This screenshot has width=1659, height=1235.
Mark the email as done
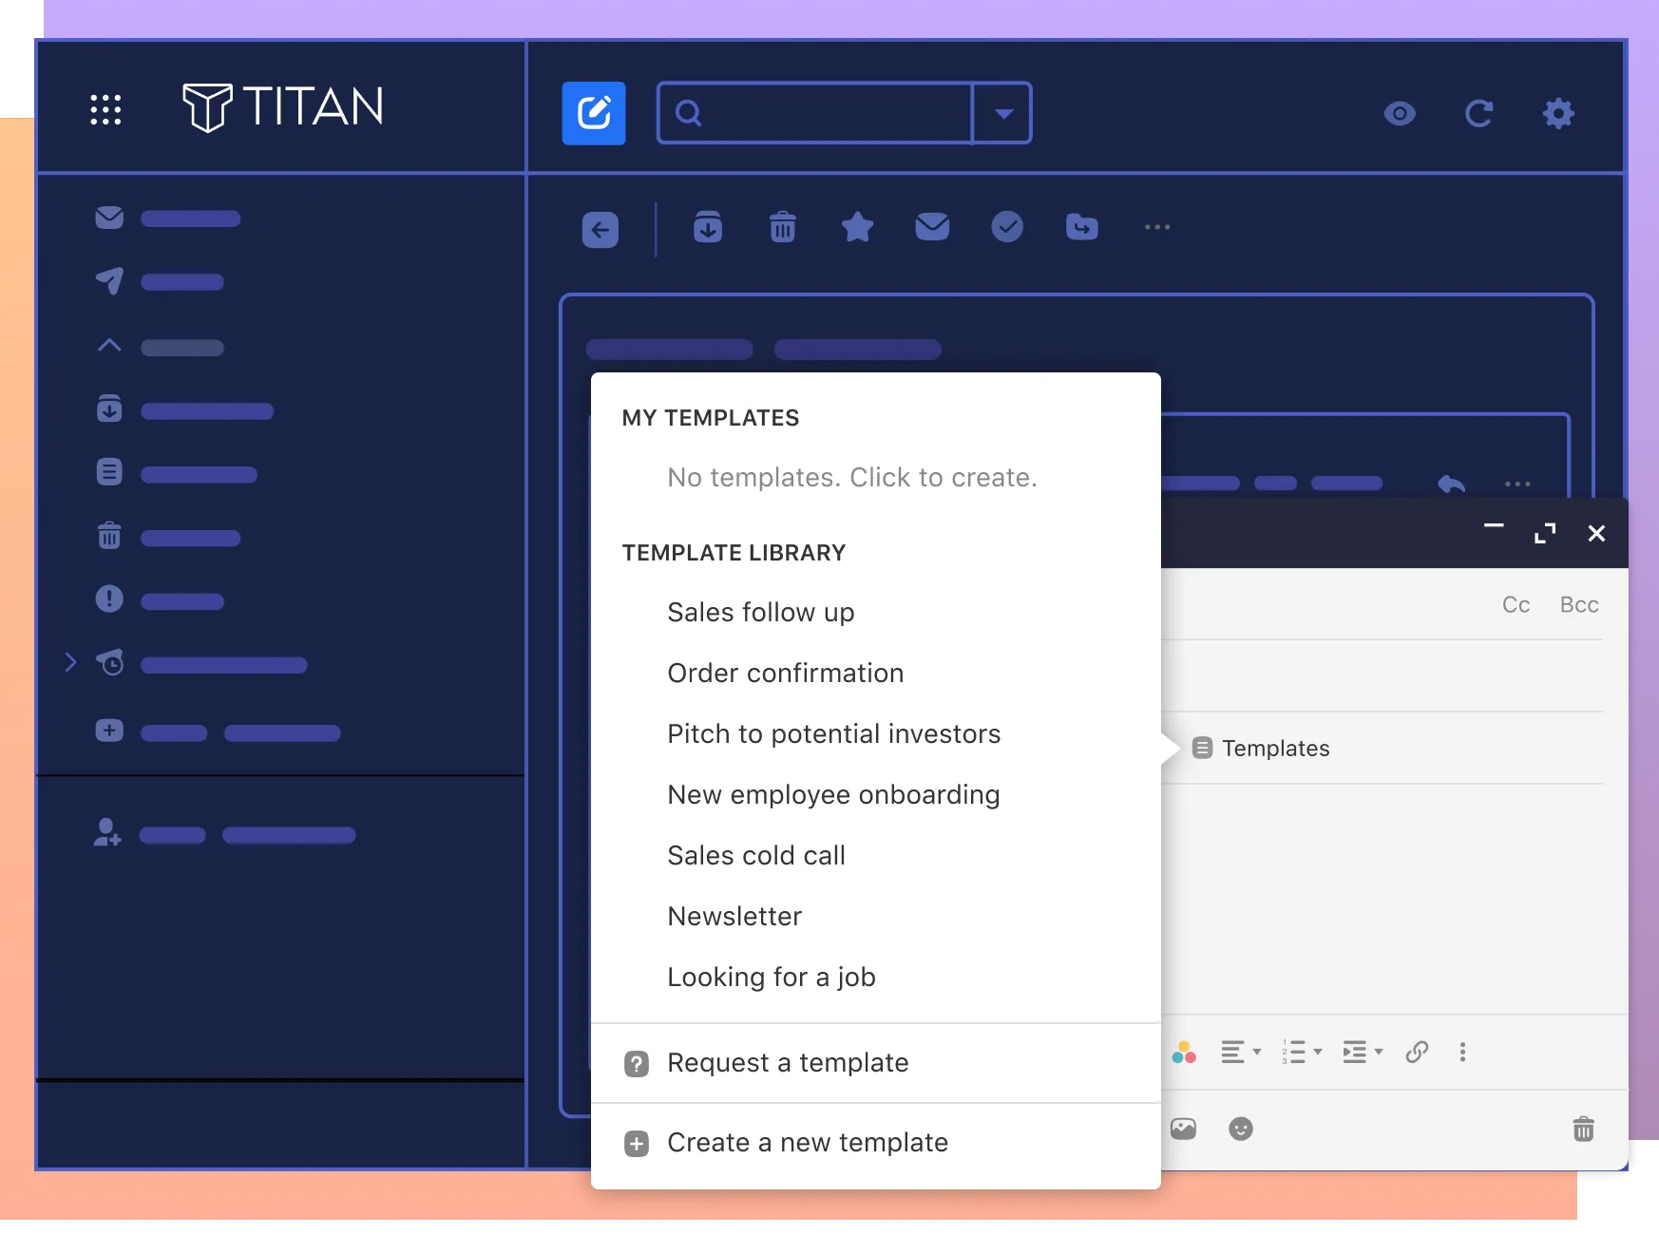(1008, 227)
